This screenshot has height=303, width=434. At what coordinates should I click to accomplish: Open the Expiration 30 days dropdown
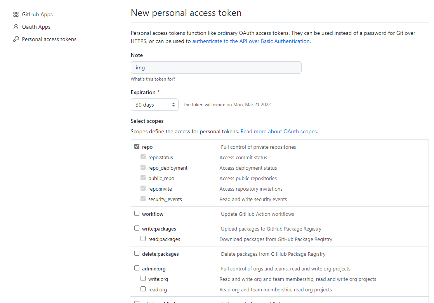click(x=155, y=105)
